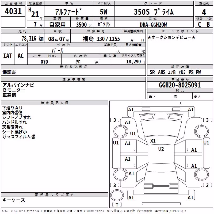Click inspector note ハンドルすれ
The image size is (214, 214).
pos(14,122)
